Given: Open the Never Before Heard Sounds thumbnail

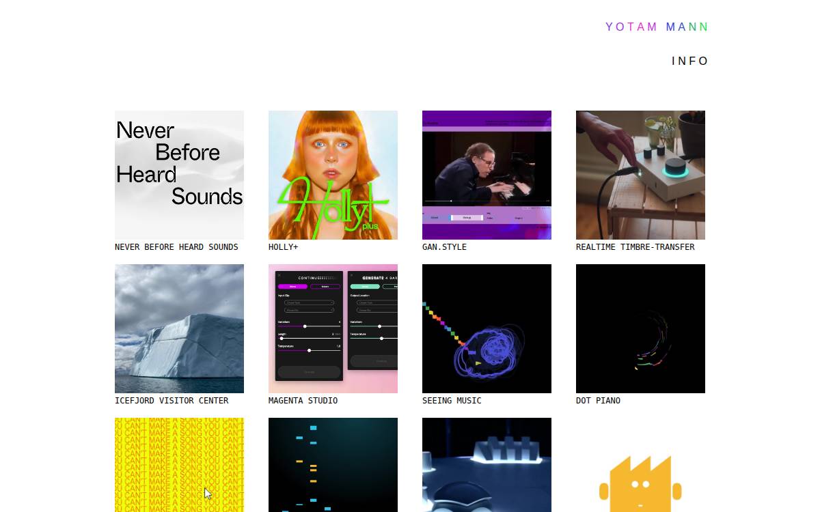Looking at the screenshot, I should pyautogui.click(x=179, y=175).
